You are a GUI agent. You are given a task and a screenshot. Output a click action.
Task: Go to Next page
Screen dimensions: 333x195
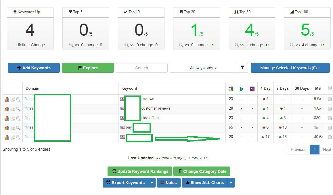pos(327,150)
